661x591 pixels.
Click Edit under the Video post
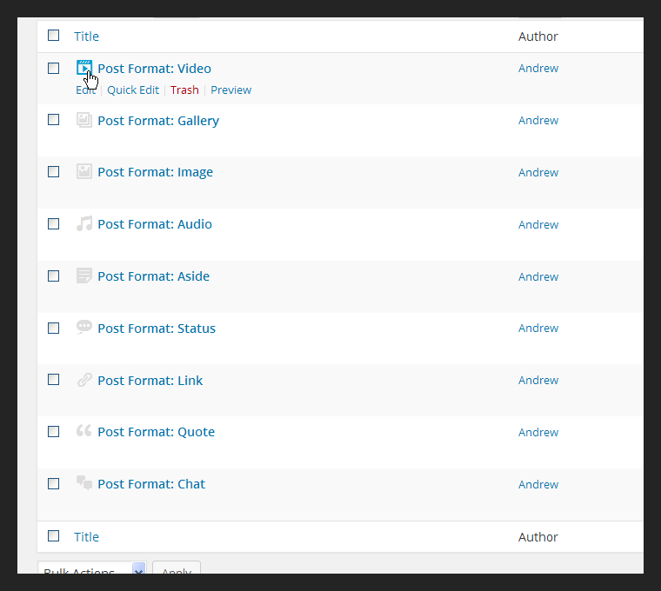coord(85,90)
